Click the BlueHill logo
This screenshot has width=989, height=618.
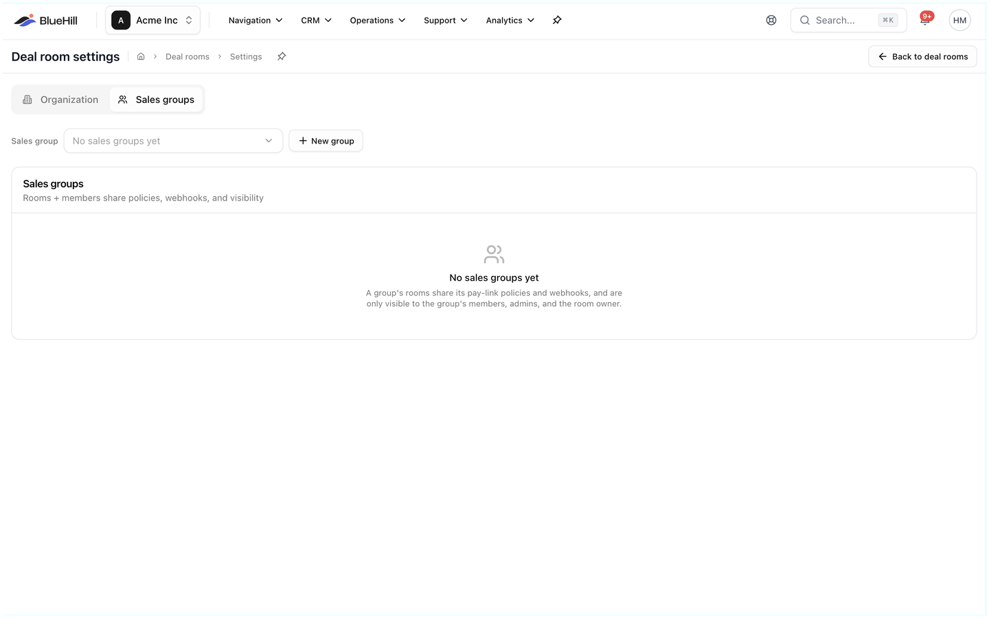(45, 21)
